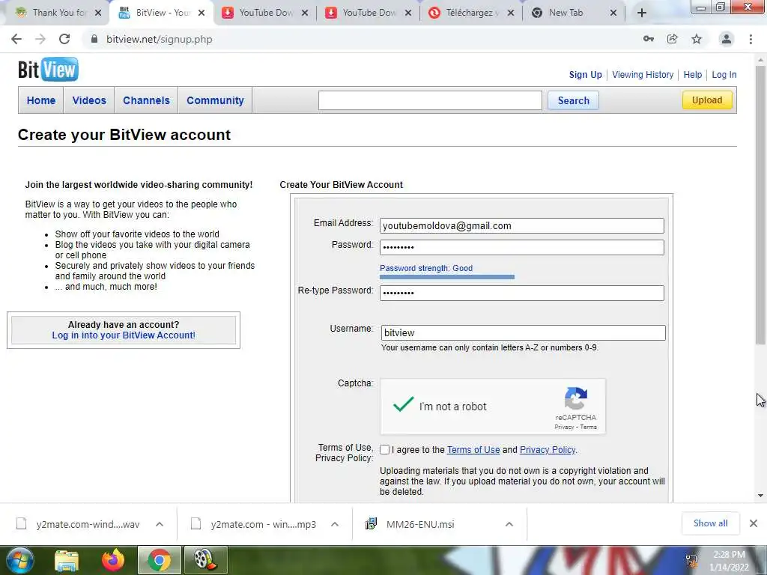Click the Password field

(x=521, y=247)
